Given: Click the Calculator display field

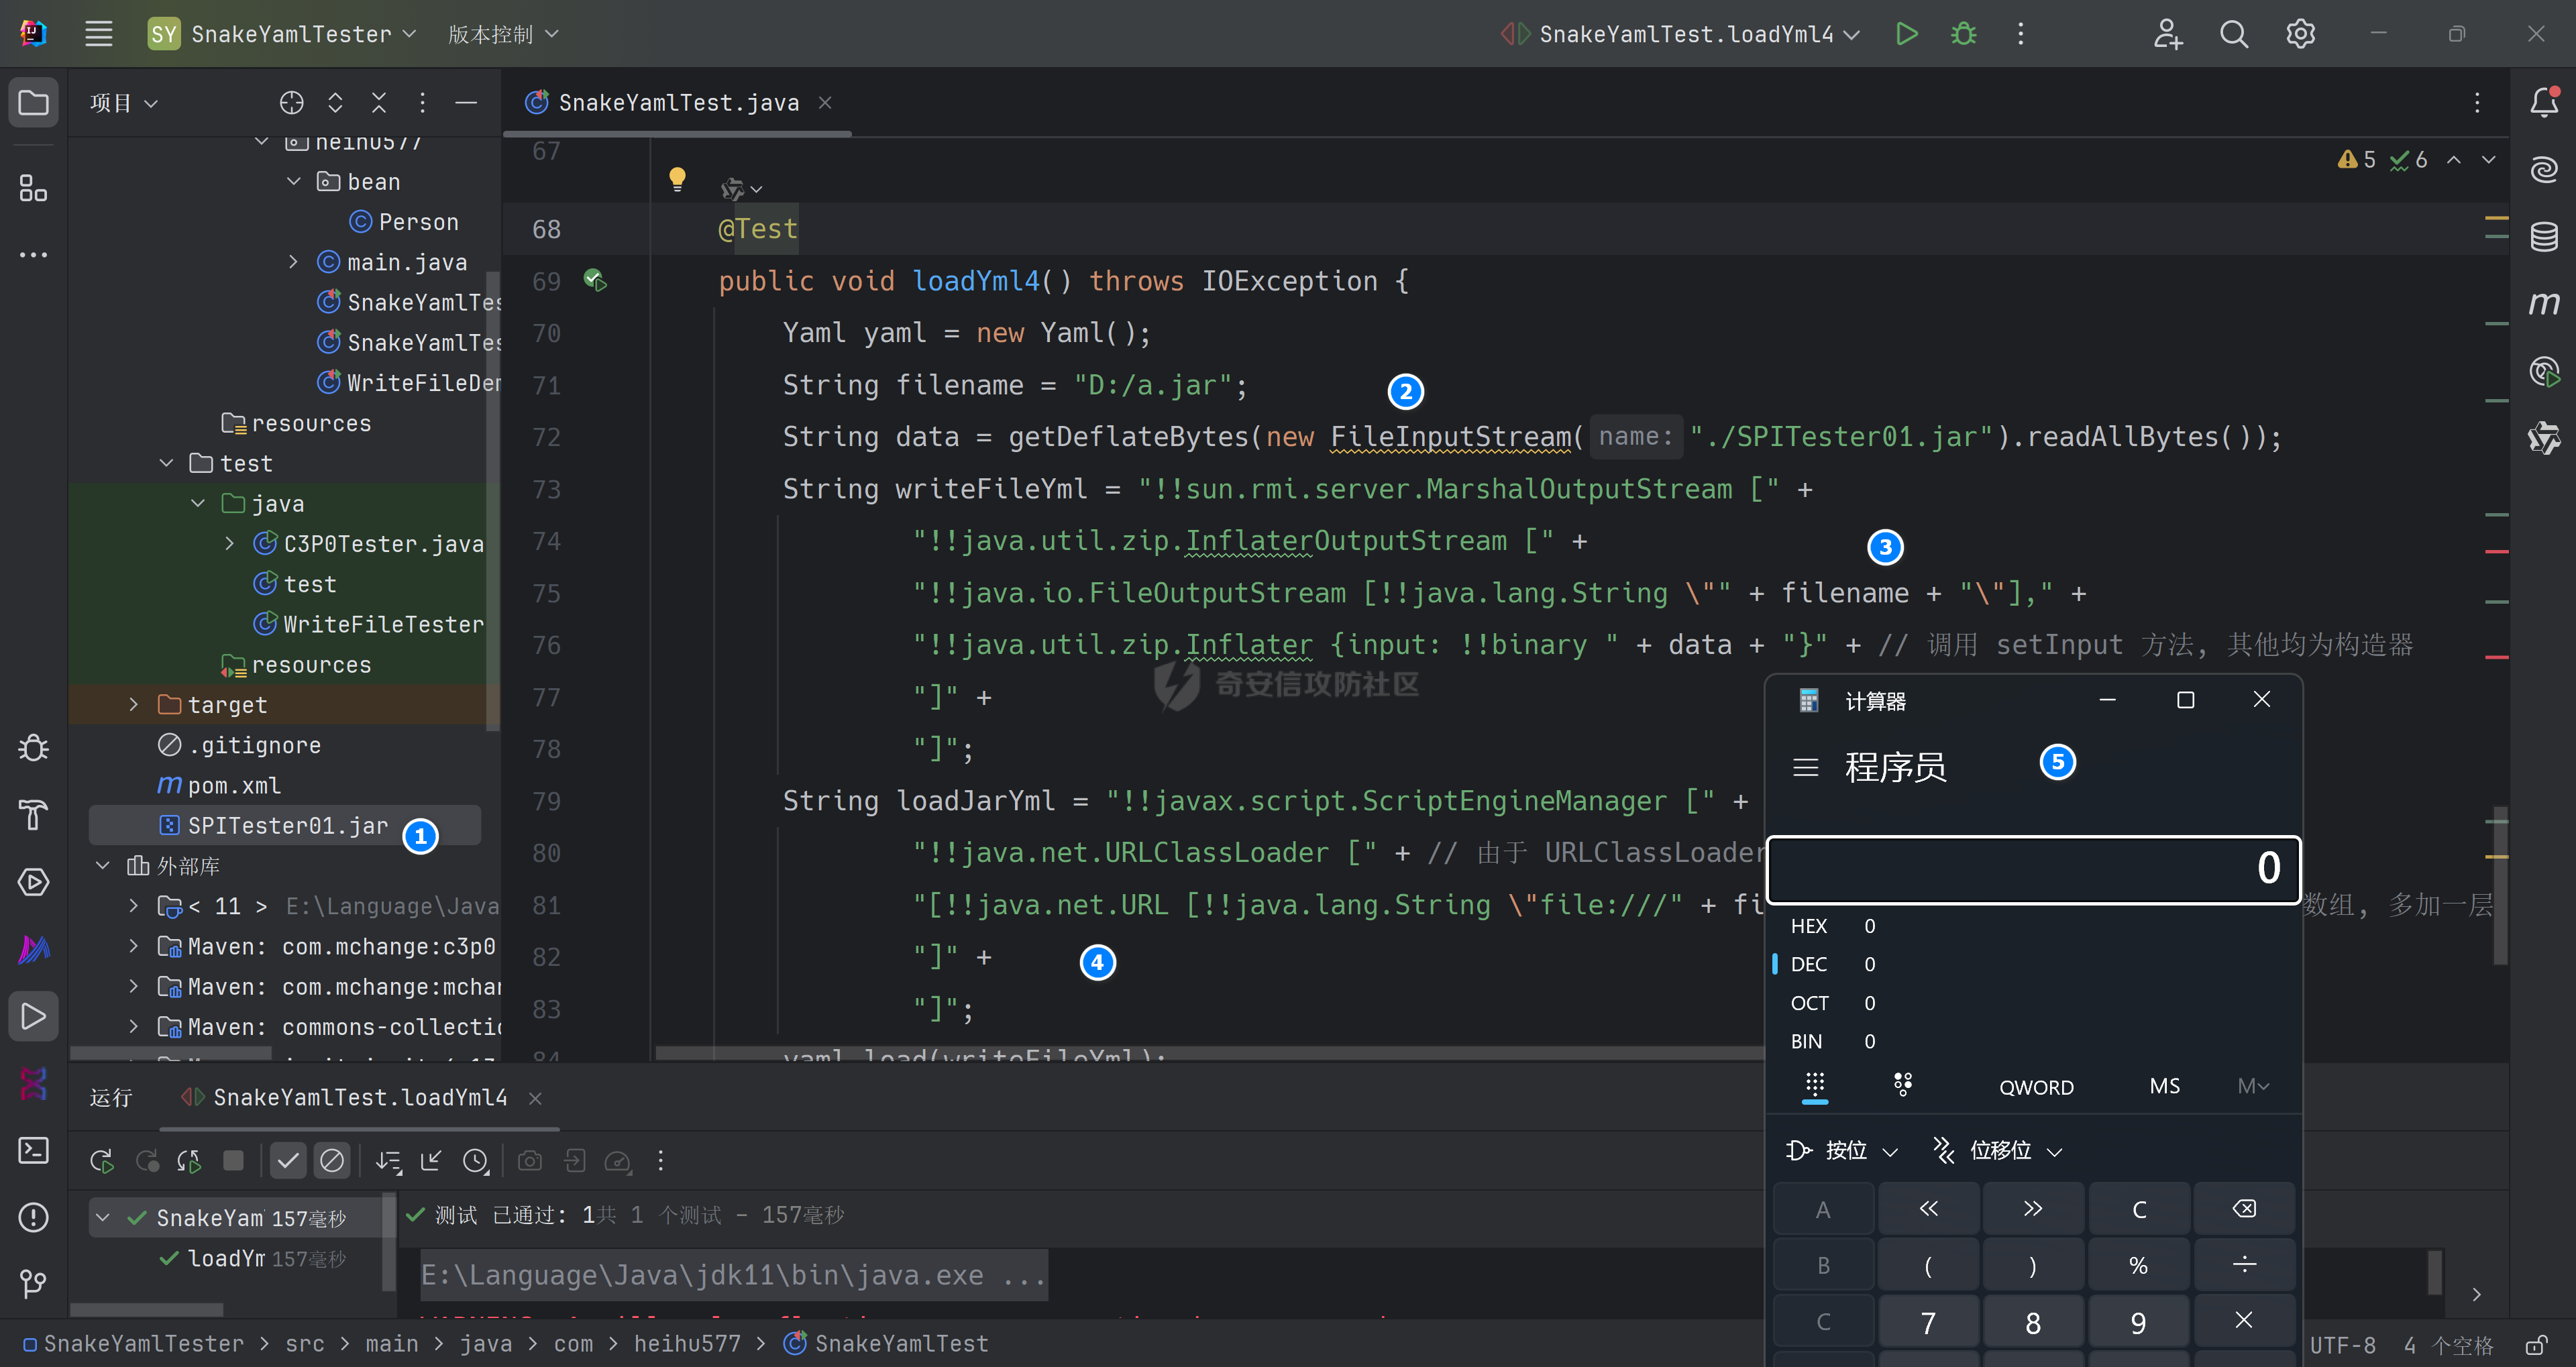Looking at the screenshot, I should click(2034, 869).
